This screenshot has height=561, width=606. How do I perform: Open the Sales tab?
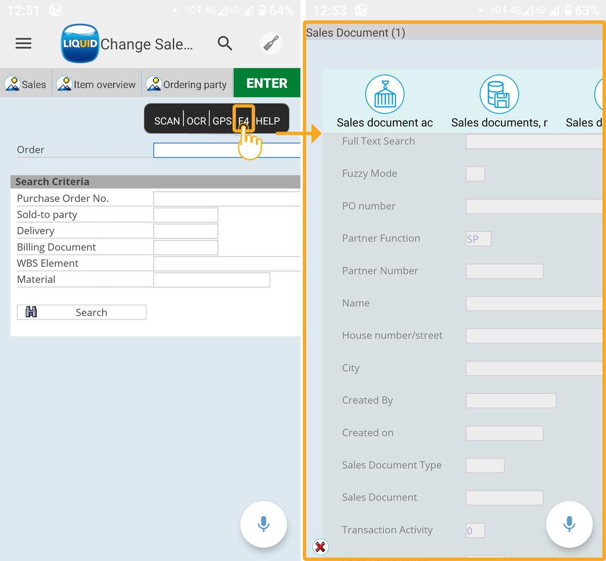[x=26, y=84]
